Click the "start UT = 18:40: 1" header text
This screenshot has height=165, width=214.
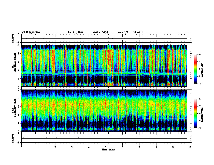pos(131,32)
